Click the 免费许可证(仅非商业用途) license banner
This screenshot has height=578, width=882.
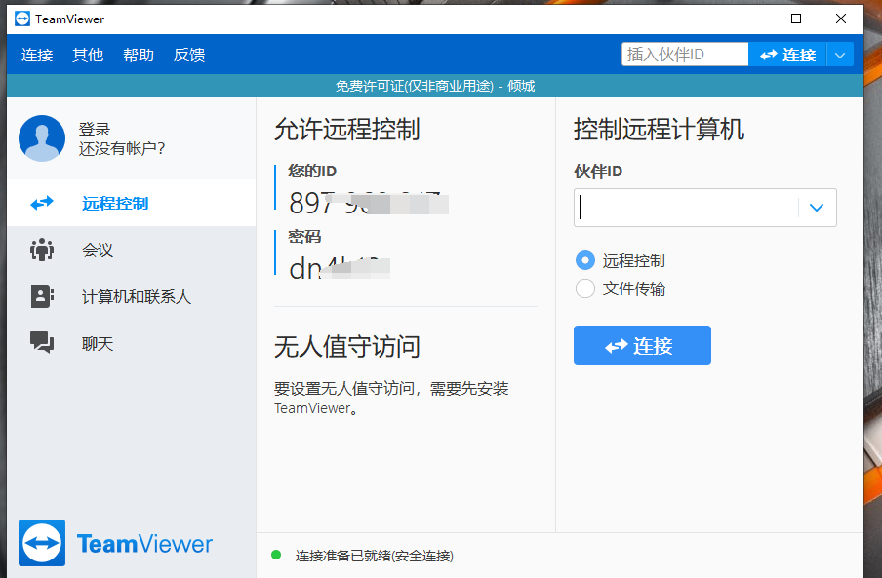click(435, 86)
